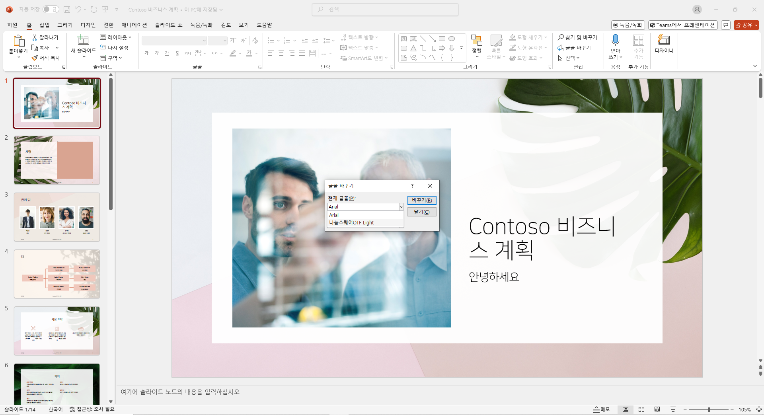Click the Cut (잘라내기) scissors icon

click(x=35, y=37)
